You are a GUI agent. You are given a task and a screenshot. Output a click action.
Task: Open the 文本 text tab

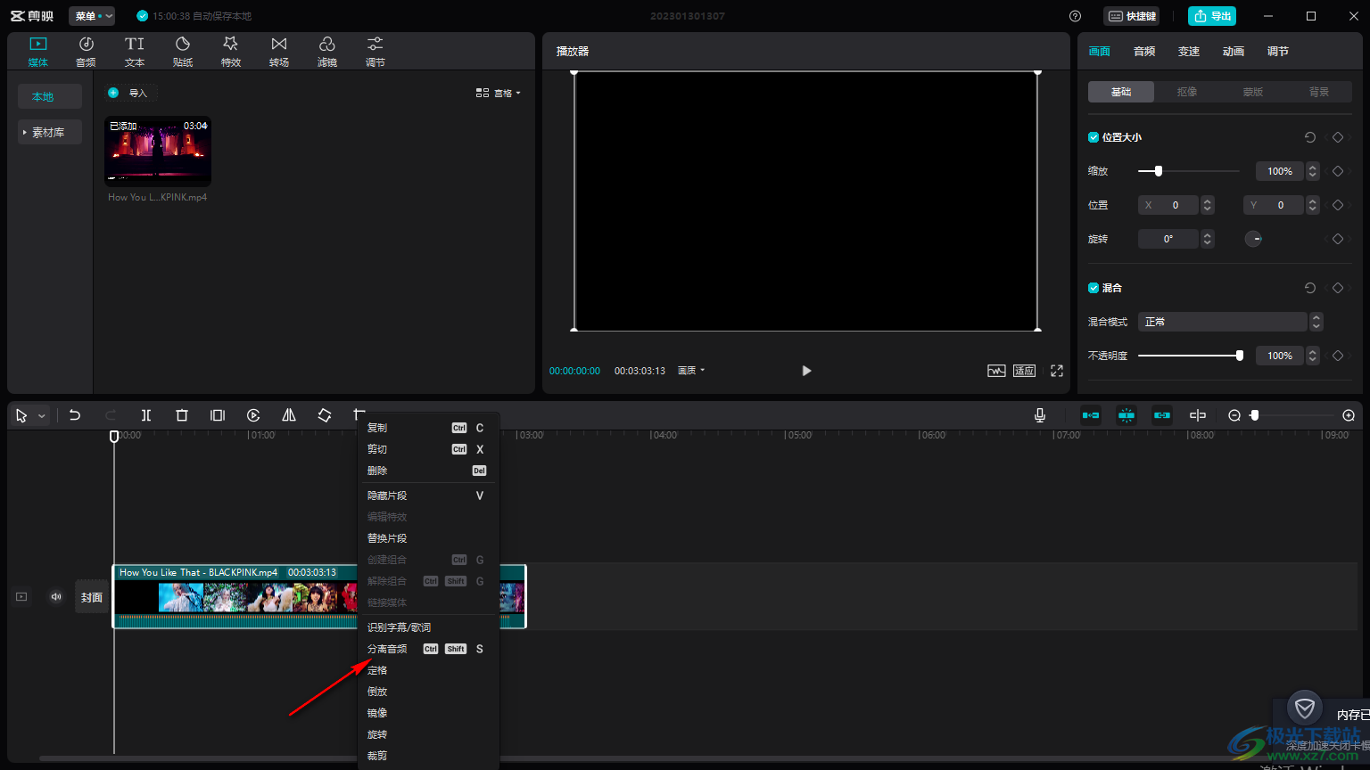coord(135,52)
